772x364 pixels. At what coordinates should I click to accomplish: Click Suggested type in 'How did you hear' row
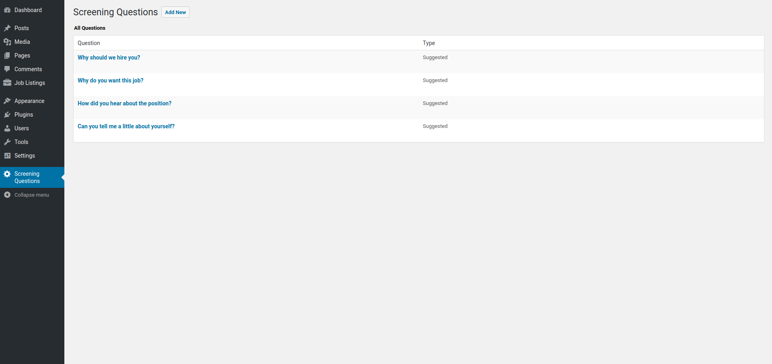[435, 103]
